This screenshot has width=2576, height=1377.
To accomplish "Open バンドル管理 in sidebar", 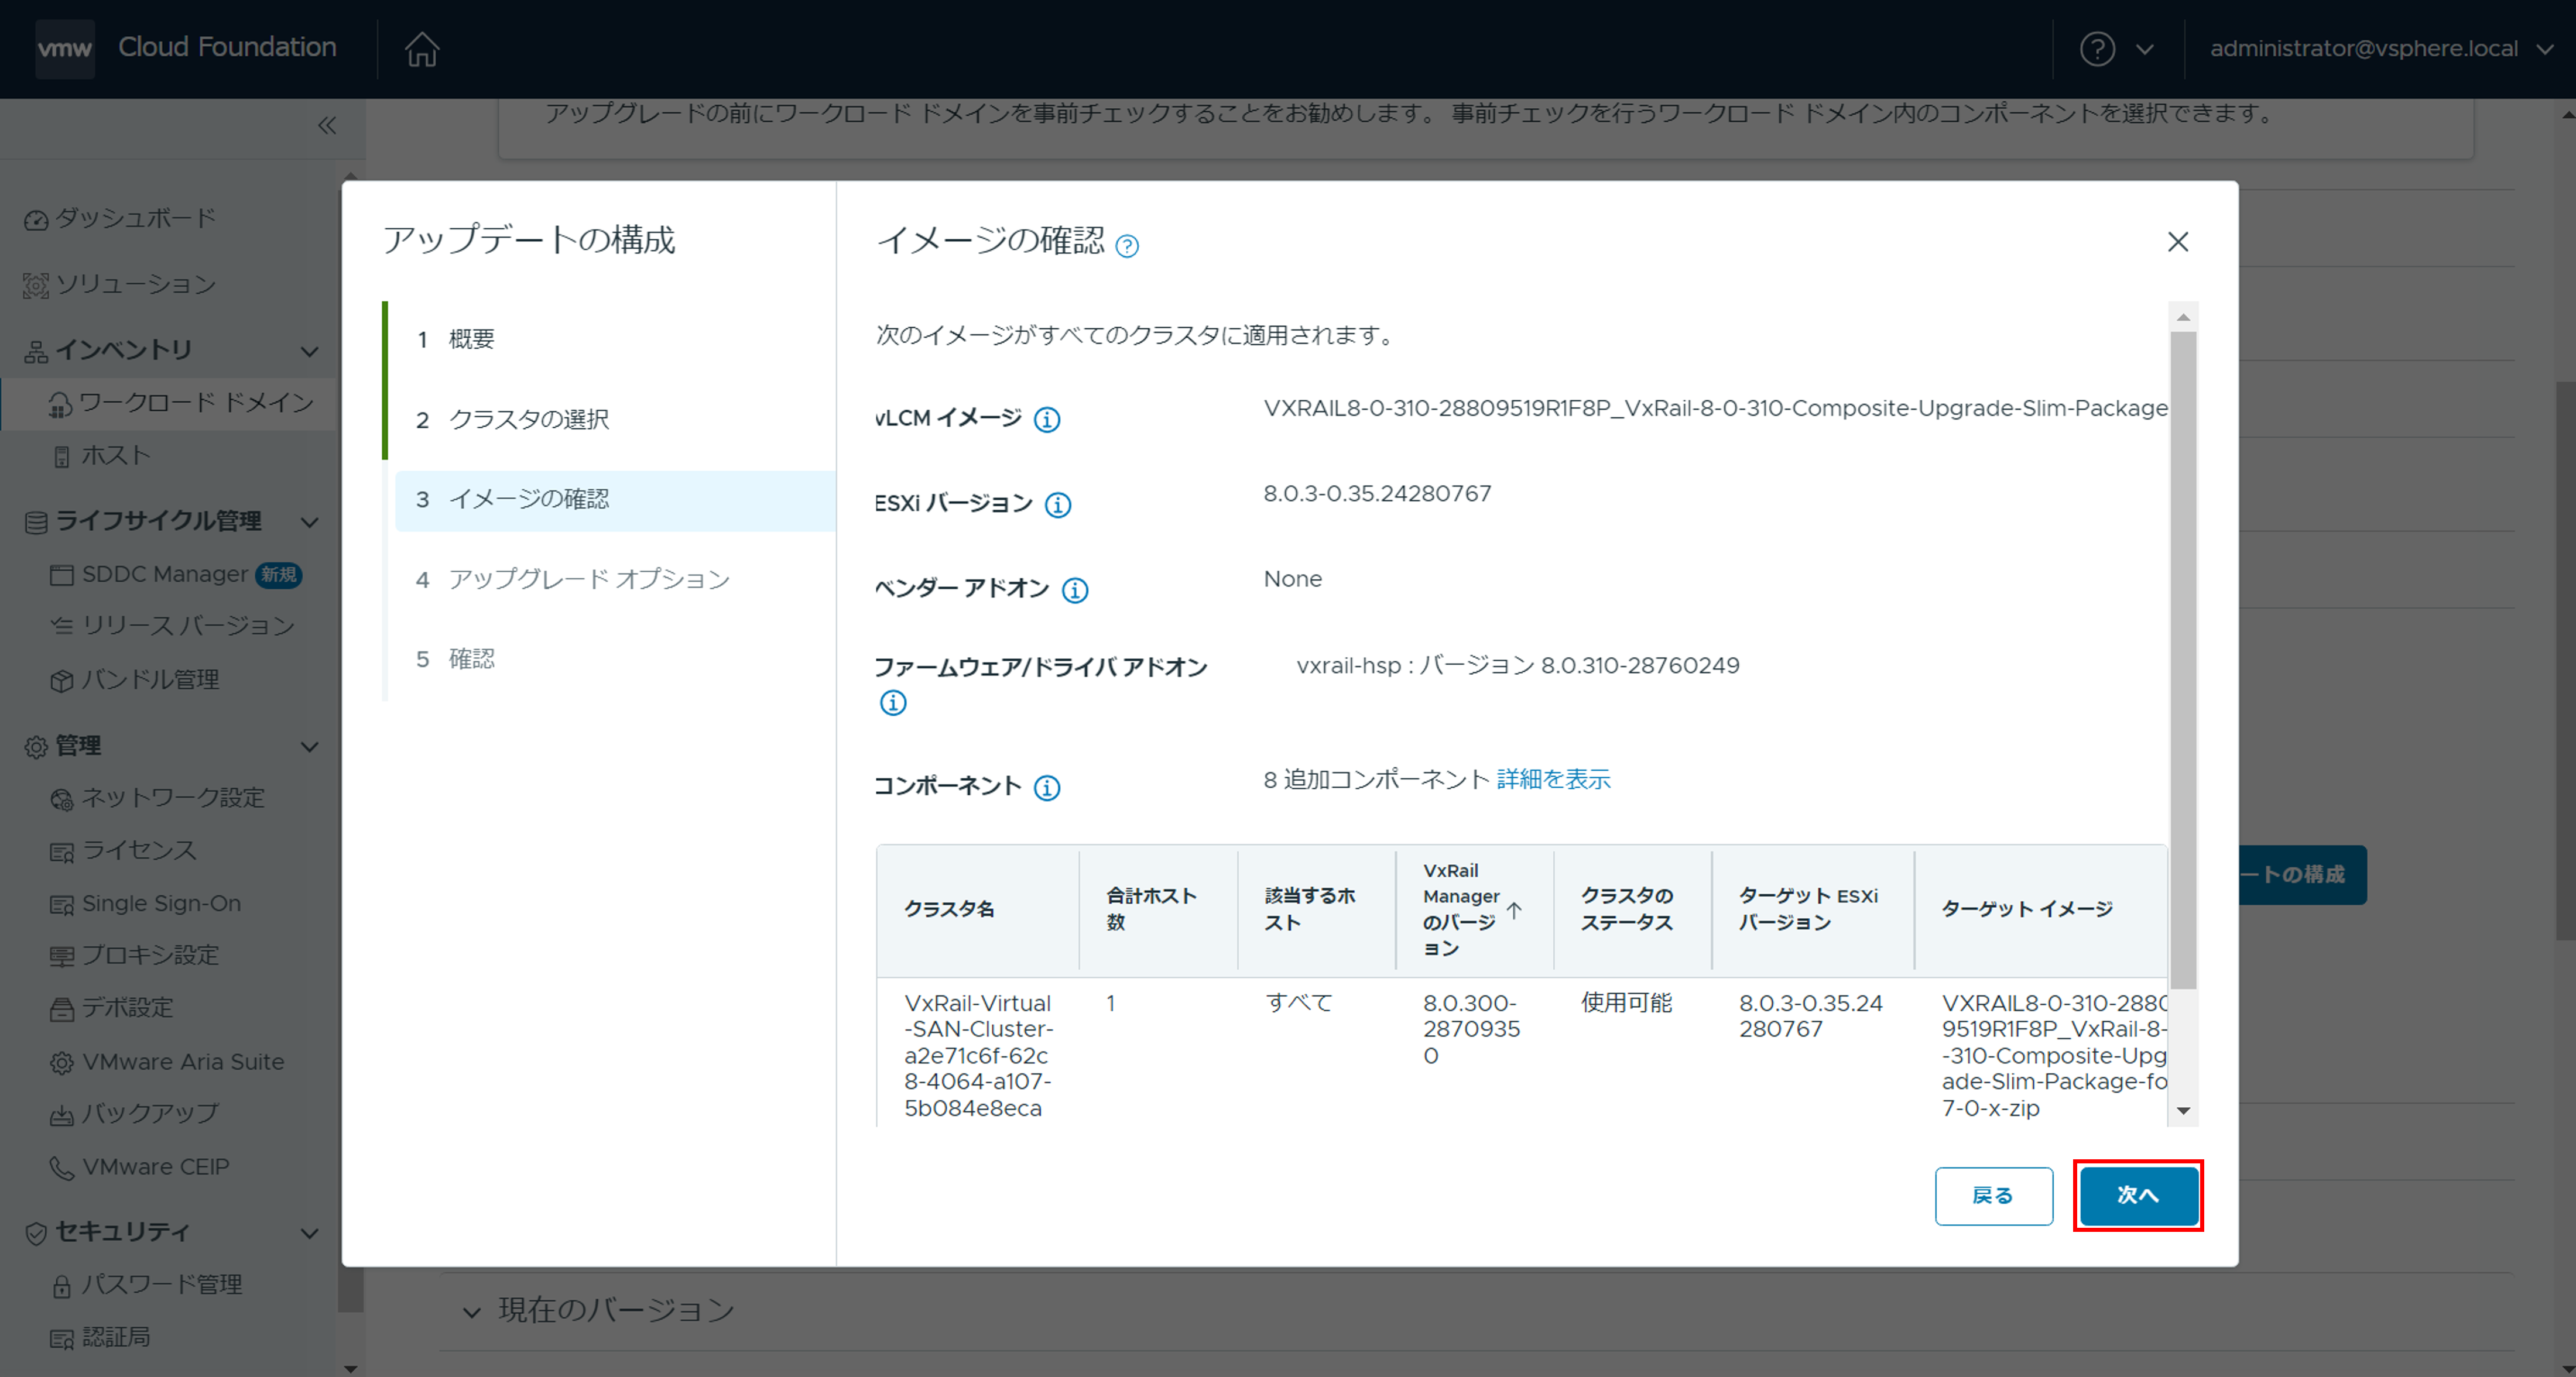I will [x=150, y=679].
